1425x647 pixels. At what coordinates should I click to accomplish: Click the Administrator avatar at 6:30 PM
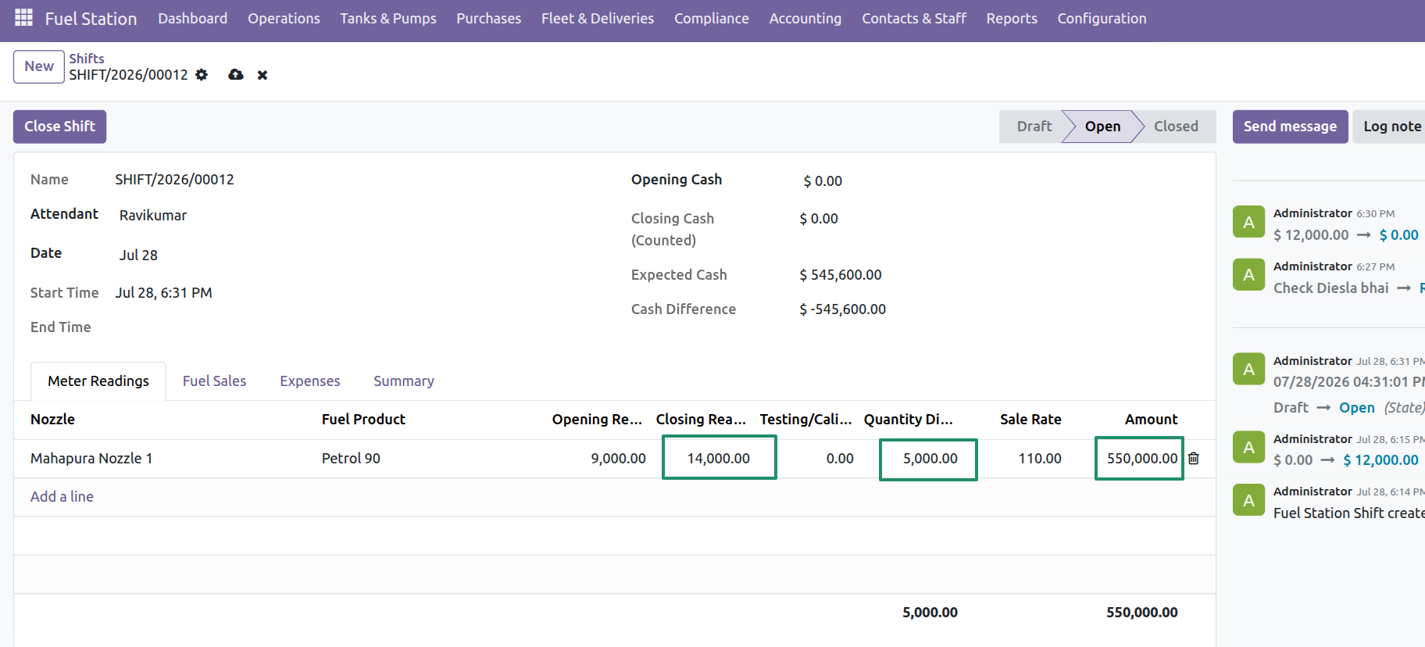[1248, 222]
